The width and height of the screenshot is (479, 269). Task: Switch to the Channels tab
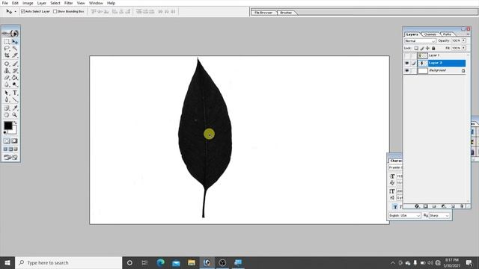tap(430, 34)
